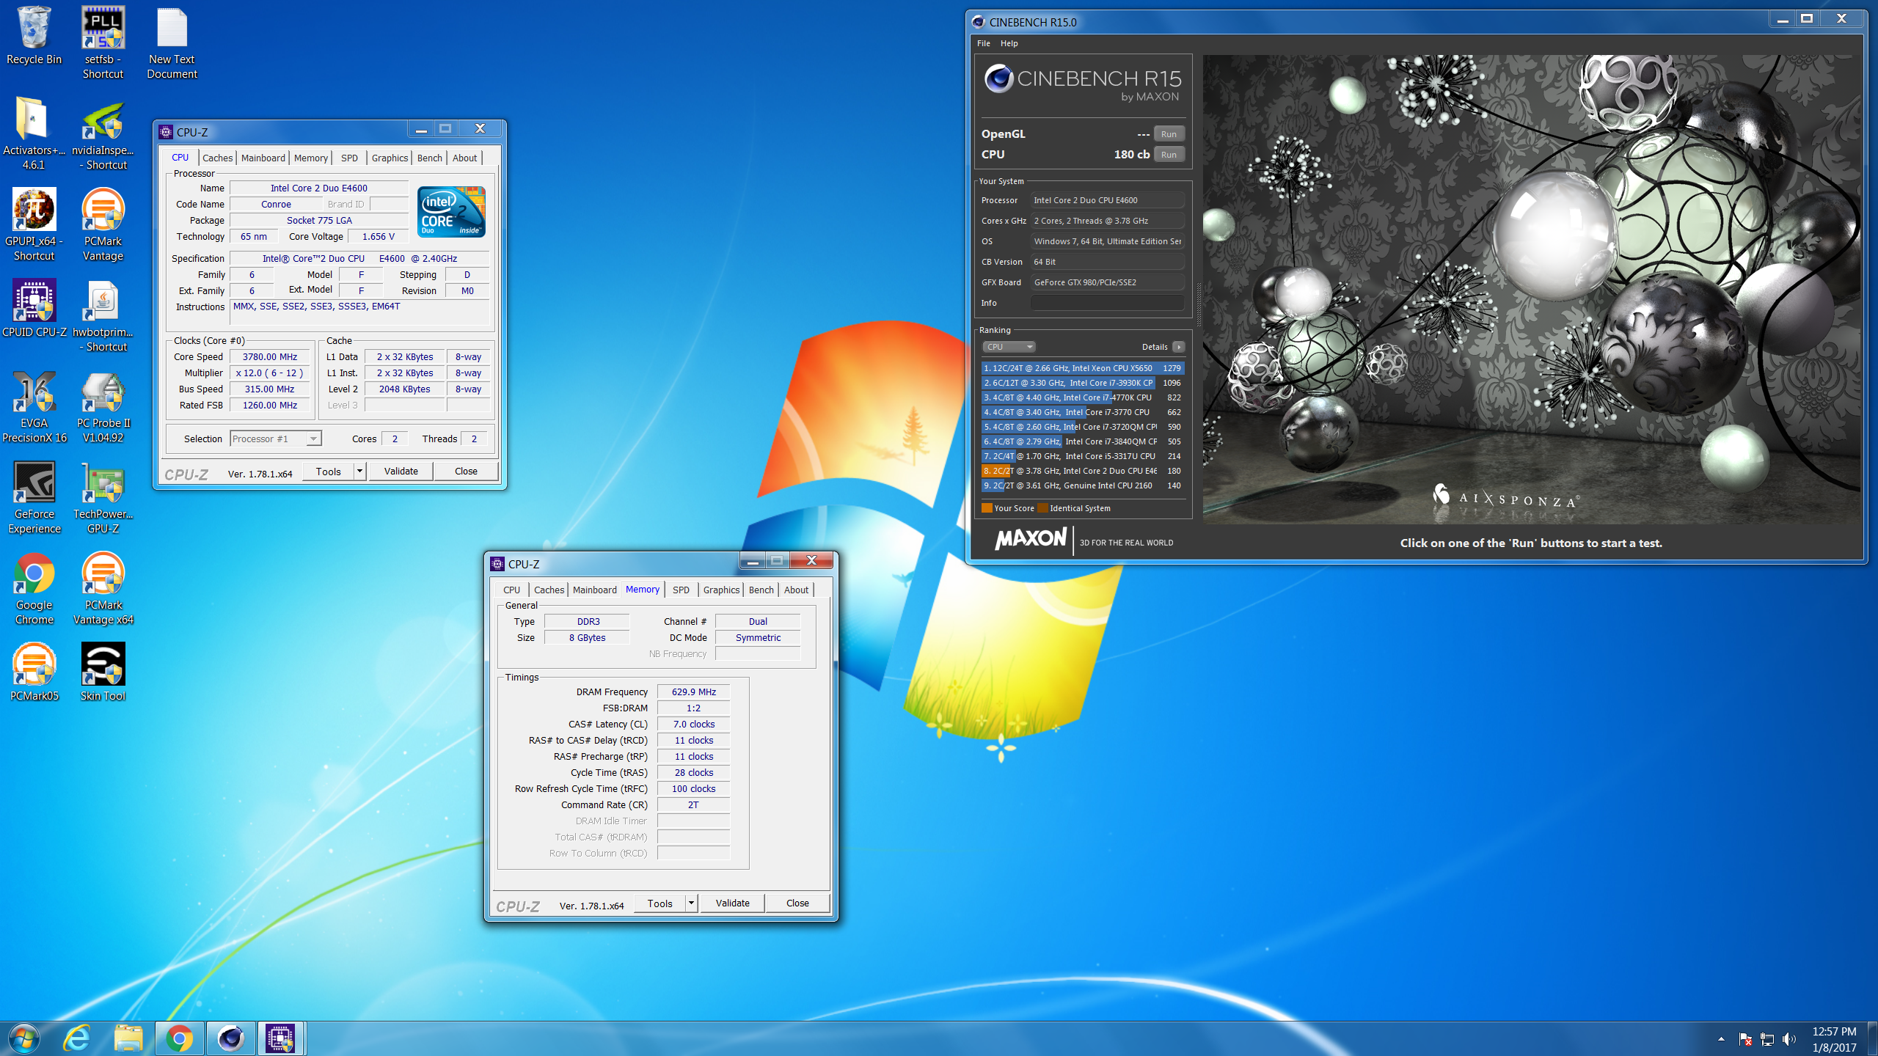Click Close button in top CPU-Z window
Viewport: 1878px width, 1056px height.
(466, 471)
